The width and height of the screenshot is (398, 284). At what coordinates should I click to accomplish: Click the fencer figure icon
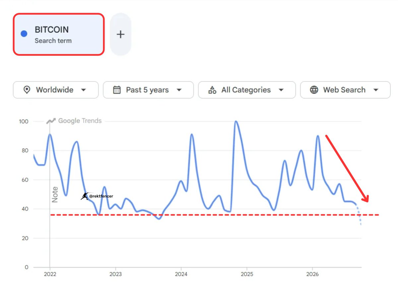coord(85,196)
